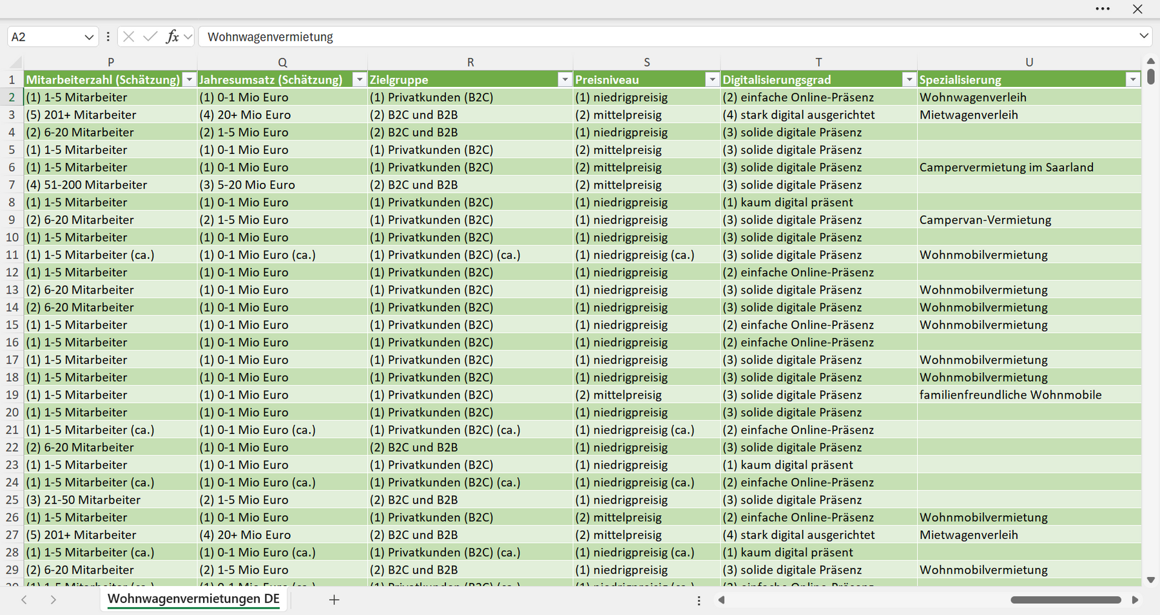Click the horizontal scrollbar thumb

pyautogui.click(x=1066, y=600)
